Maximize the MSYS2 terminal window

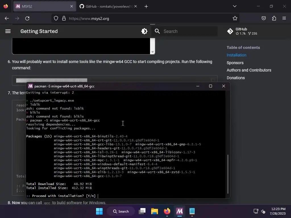(x=211, y=86)
